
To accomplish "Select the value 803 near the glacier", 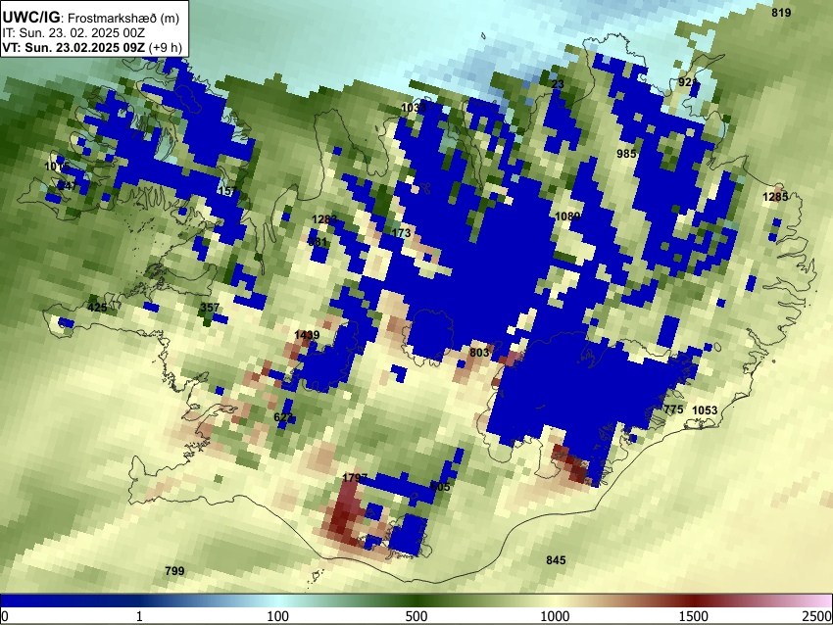I will [479, 353].
